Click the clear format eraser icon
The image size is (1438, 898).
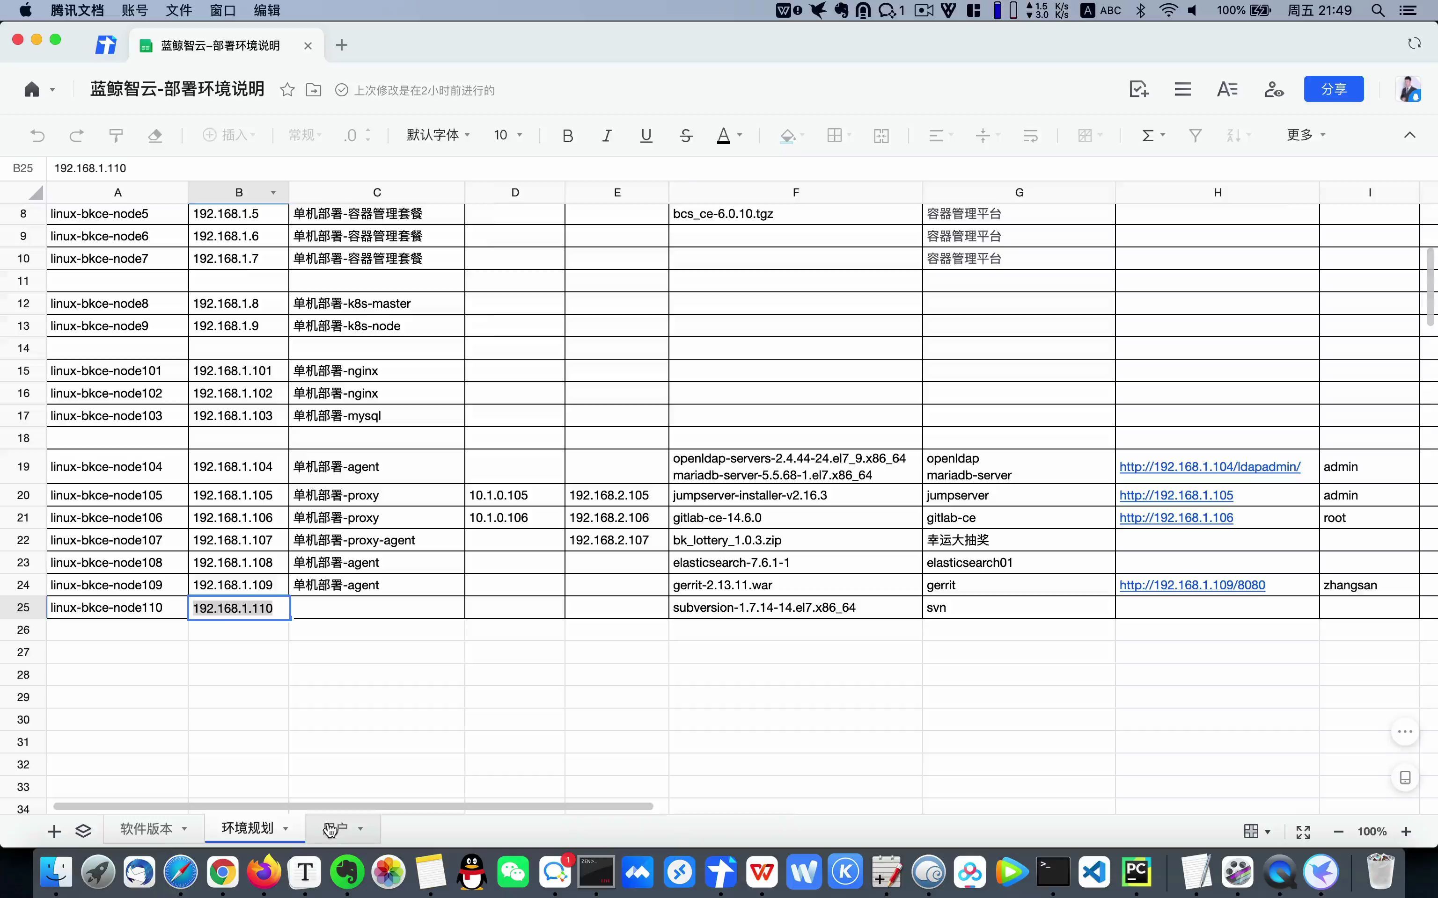(155, 136)
